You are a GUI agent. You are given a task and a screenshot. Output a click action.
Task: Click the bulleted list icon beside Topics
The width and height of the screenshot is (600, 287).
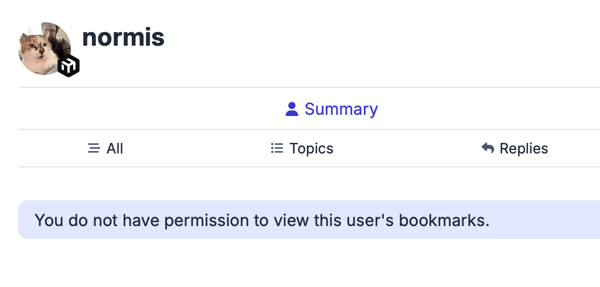(277, 148)
